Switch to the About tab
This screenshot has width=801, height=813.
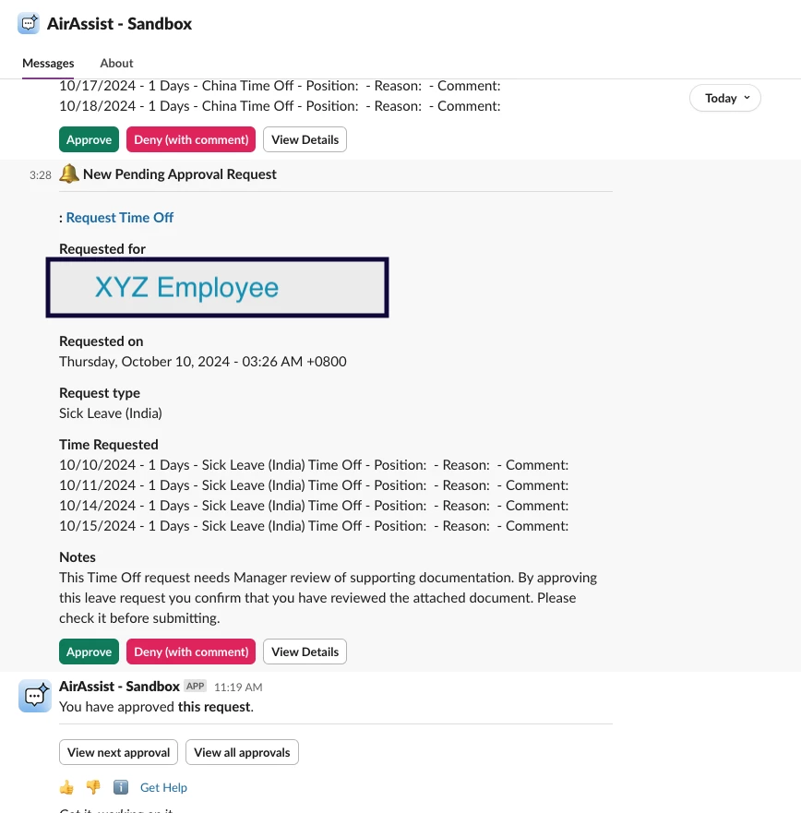tap(116, 64)
